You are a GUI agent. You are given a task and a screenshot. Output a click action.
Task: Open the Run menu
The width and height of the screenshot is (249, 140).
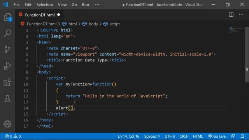pyautogui.click(x=85, y=5)
